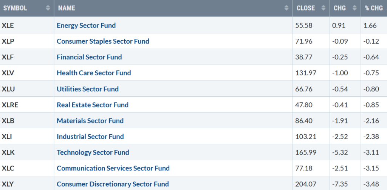Viewport: 387px width, 190px height.
Task: Click sort arrows in NAME column header
Action: coord(286,8)
